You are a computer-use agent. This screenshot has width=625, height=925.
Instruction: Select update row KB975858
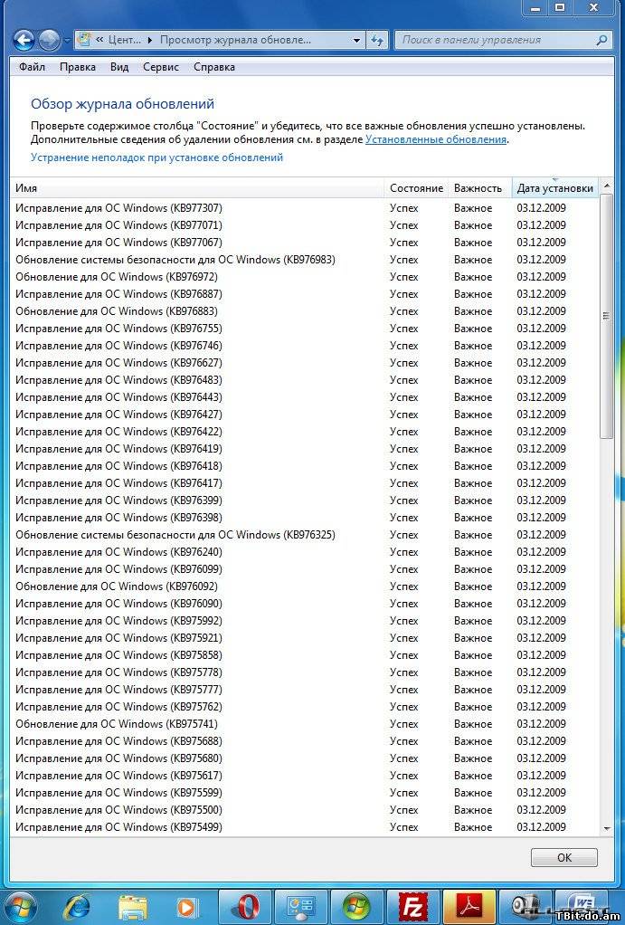[x=304, y=654]
